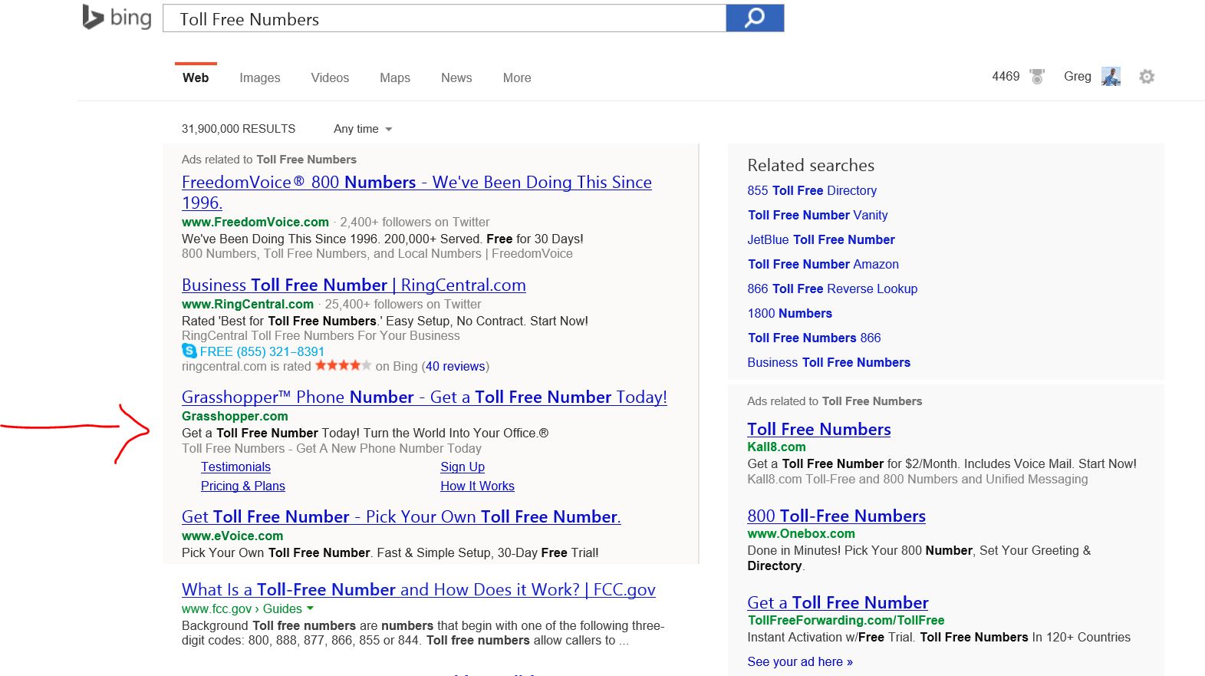Viewport: 1205px width, 676px height.
Task: Click the RingCentral star rating
Action: click(x=344, y=365)
